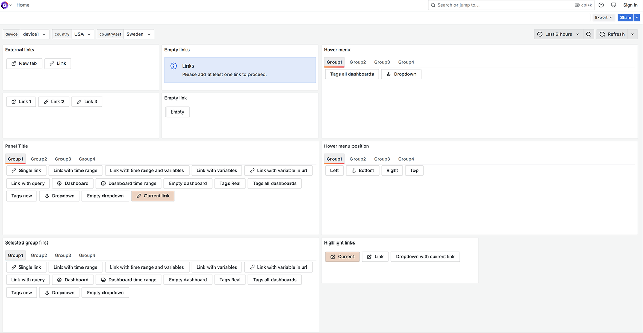Open Dropdown in Selected group first

(x=59, y=293)
